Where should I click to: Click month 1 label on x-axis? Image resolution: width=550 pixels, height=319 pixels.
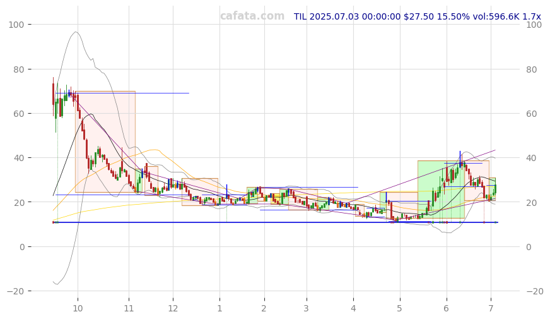coord(219,308)
